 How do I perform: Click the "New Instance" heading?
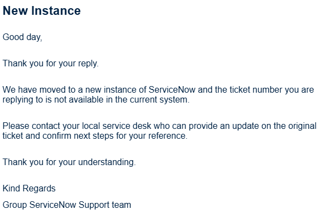tap(42, 10)
